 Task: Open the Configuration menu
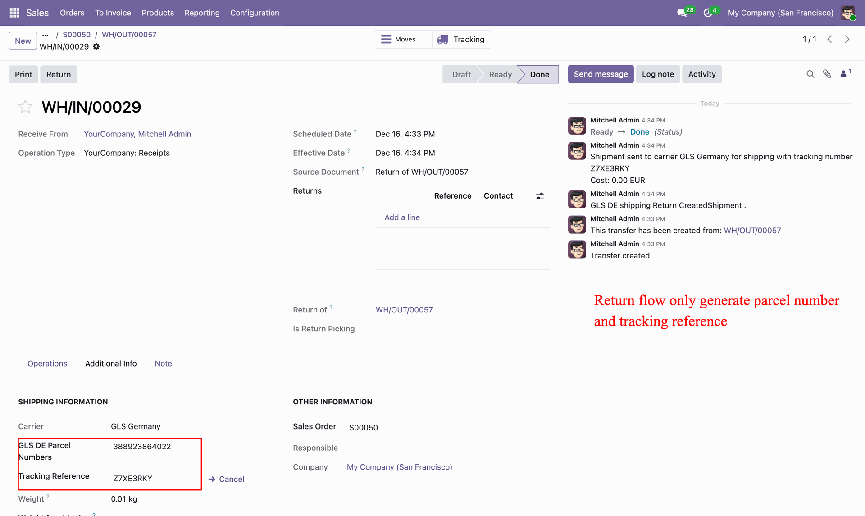(x=255, y=13)
